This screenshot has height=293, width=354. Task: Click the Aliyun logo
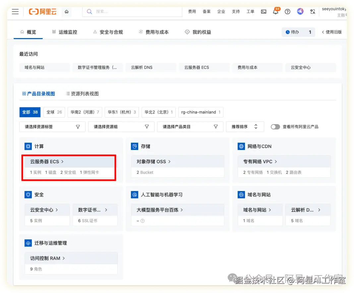click(43, 12)
